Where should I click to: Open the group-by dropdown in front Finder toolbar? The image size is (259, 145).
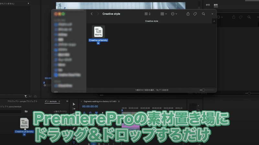coord(163,14)
